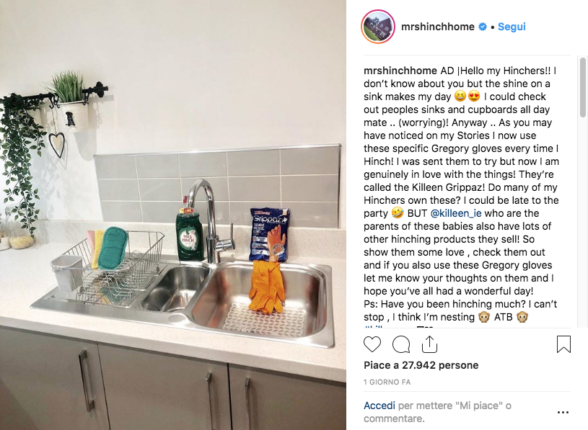Open the mrshinchhome profile picture
This screenshot has width=588, height=430.
tap(378, 27)
